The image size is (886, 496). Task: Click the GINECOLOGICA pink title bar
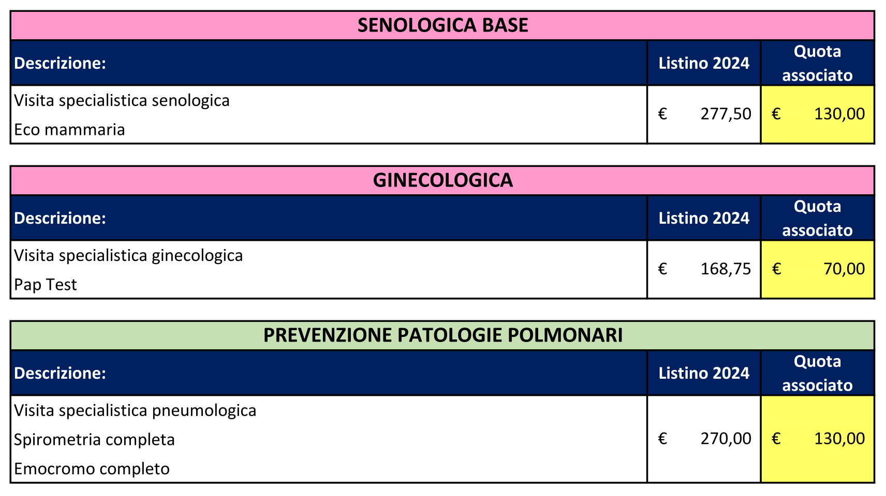pos(442,180)
